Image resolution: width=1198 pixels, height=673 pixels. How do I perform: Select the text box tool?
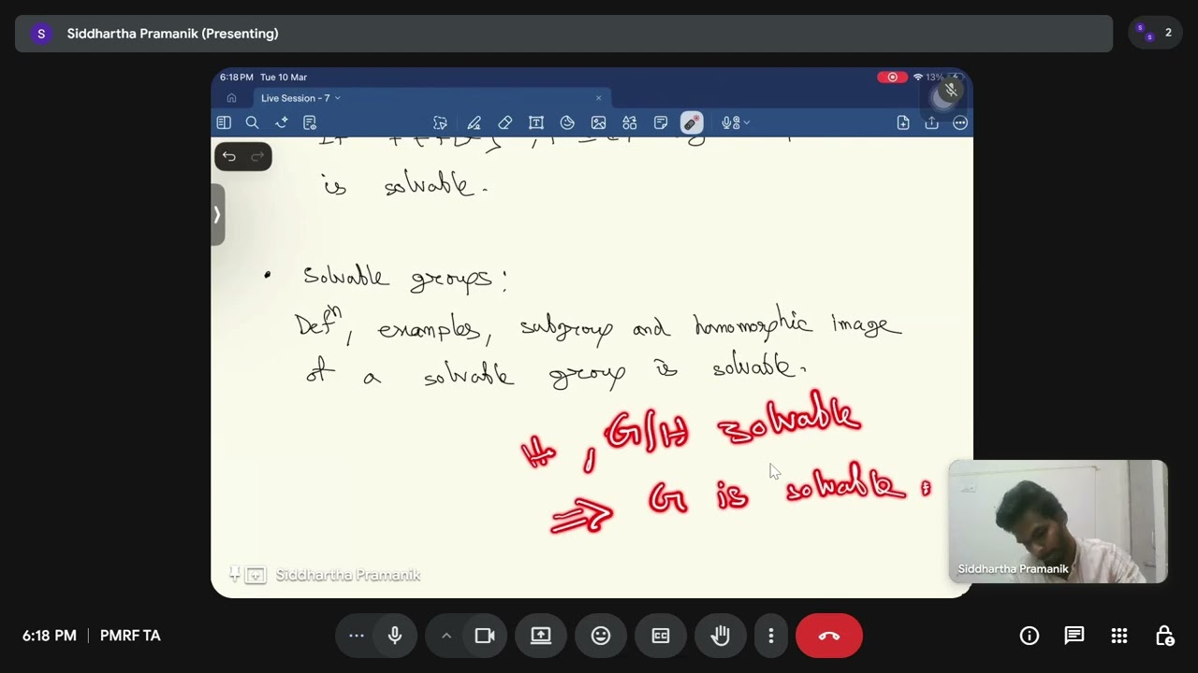pos(536,122)
